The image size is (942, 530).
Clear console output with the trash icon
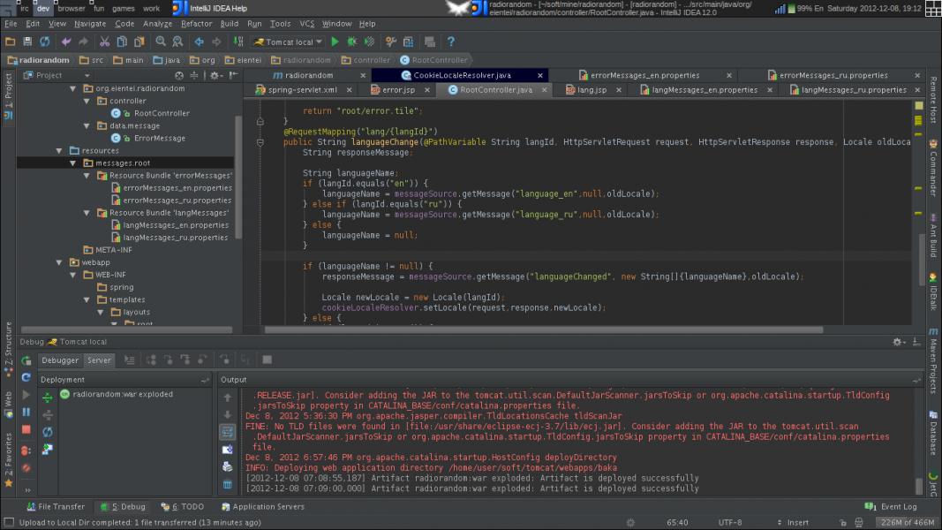tap(228, 484)
